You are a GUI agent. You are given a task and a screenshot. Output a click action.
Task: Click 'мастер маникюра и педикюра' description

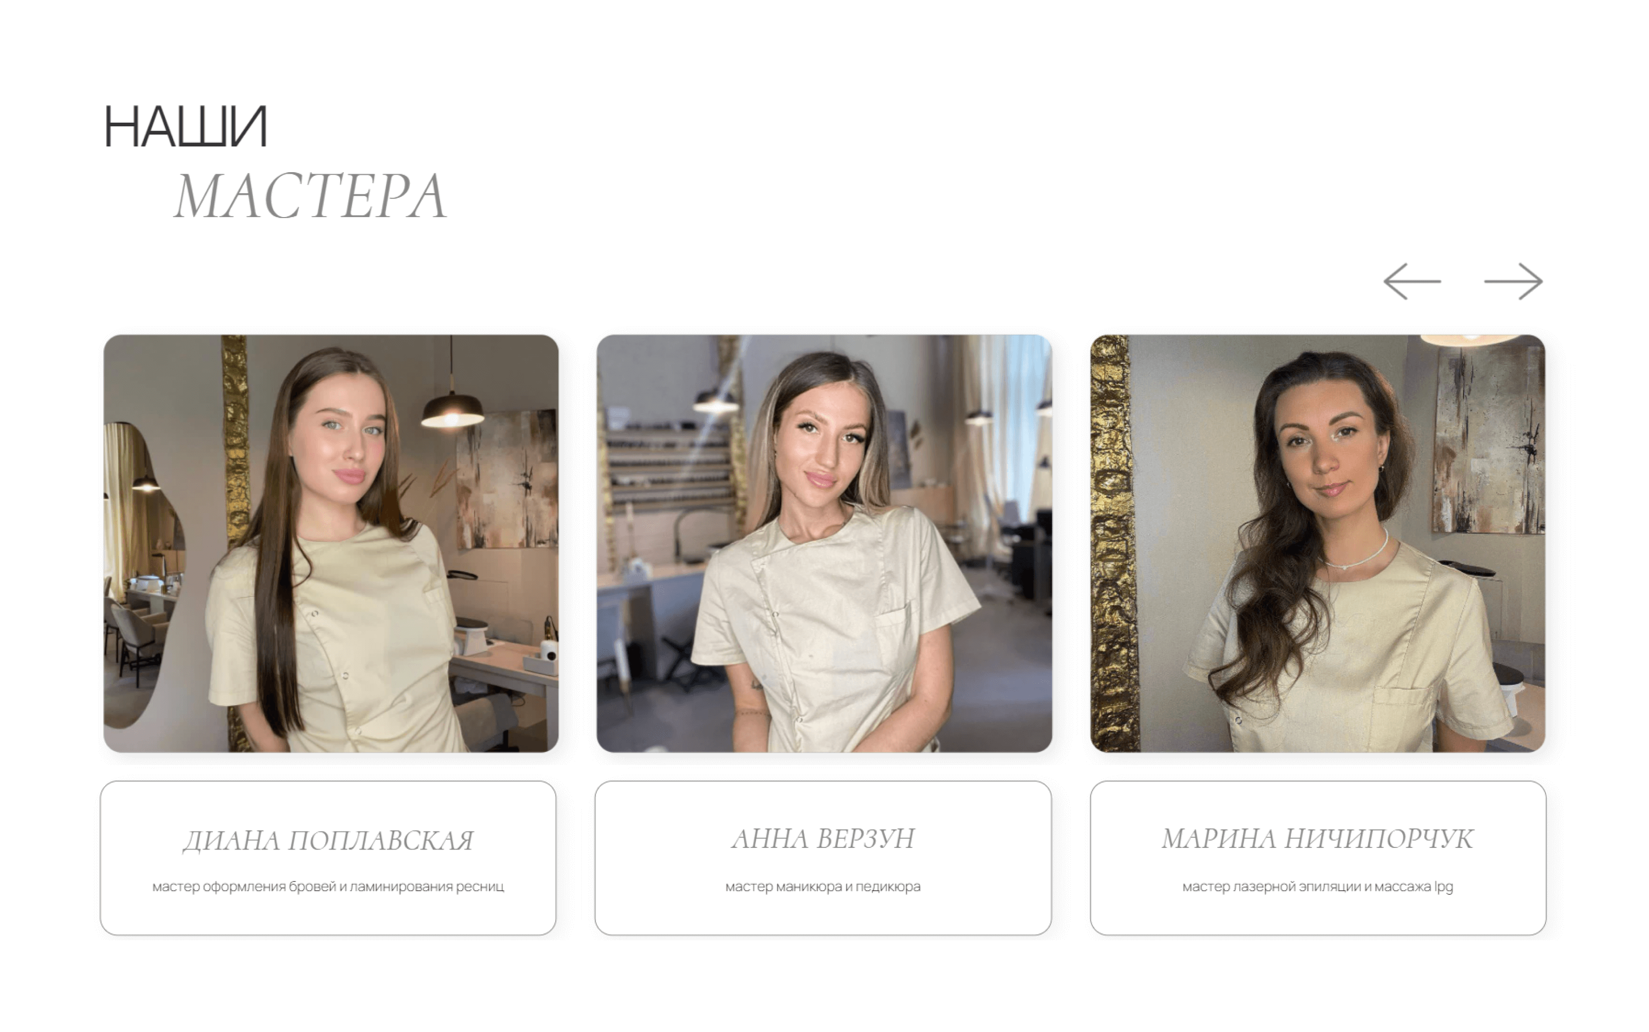823,887
